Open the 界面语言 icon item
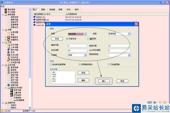Image resolution: width=170 pixels, height=113 pixels. coord(8,37)
